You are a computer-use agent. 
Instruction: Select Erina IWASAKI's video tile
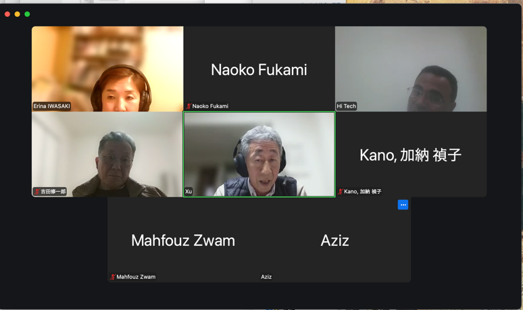coord(107,69)
